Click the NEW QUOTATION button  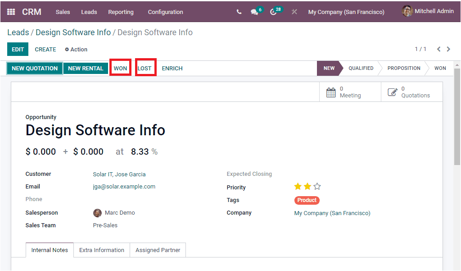(x=34, y=68)
